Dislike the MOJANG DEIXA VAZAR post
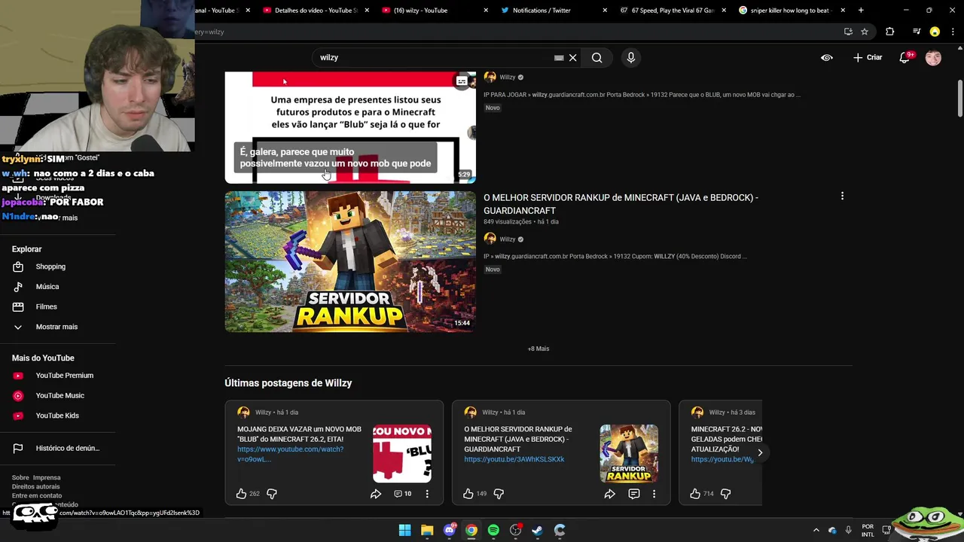 (x=272, y=494)
